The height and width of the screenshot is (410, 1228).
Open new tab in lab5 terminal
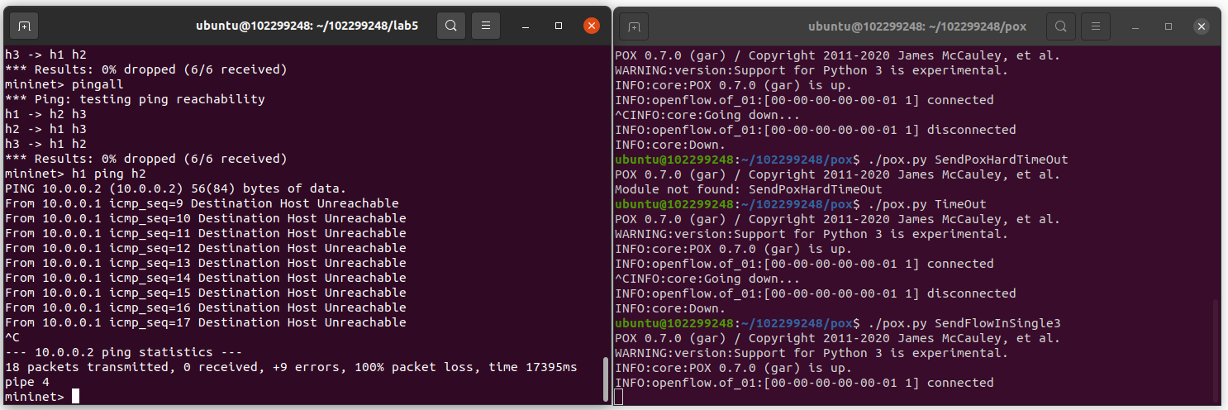pos(26,26)
